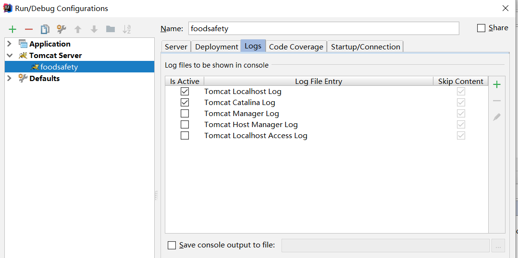The height and width of the screenshot is (258, 518).
Task: Open the Code Coverage tab
Action: point(296,47)
